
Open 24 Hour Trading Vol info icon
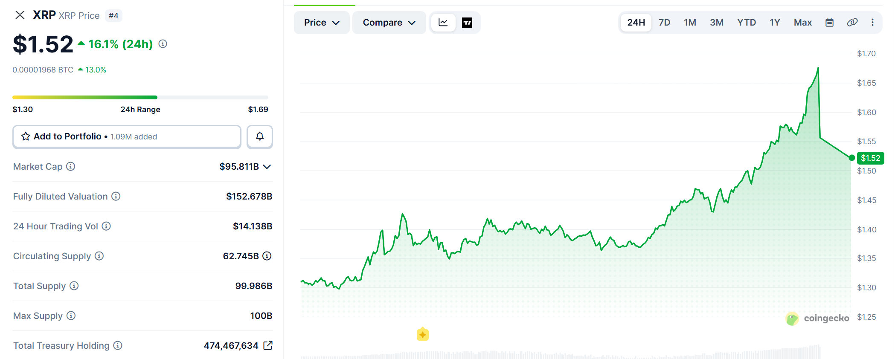coord(106,226)
